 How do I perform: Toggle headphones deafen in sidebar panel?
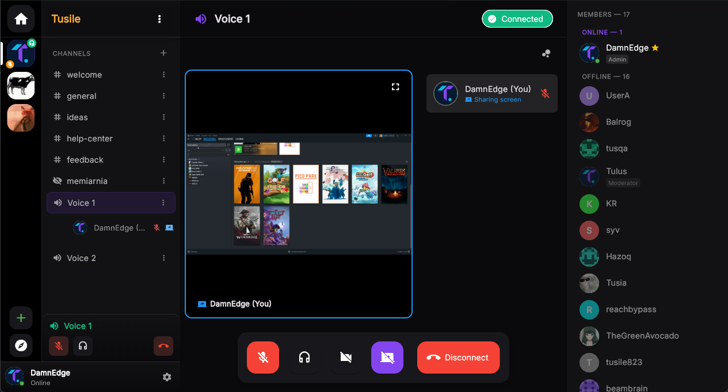(83, 346)
